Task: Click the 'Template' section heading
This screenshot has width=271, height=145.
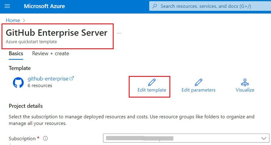Action: pos(20,68)
